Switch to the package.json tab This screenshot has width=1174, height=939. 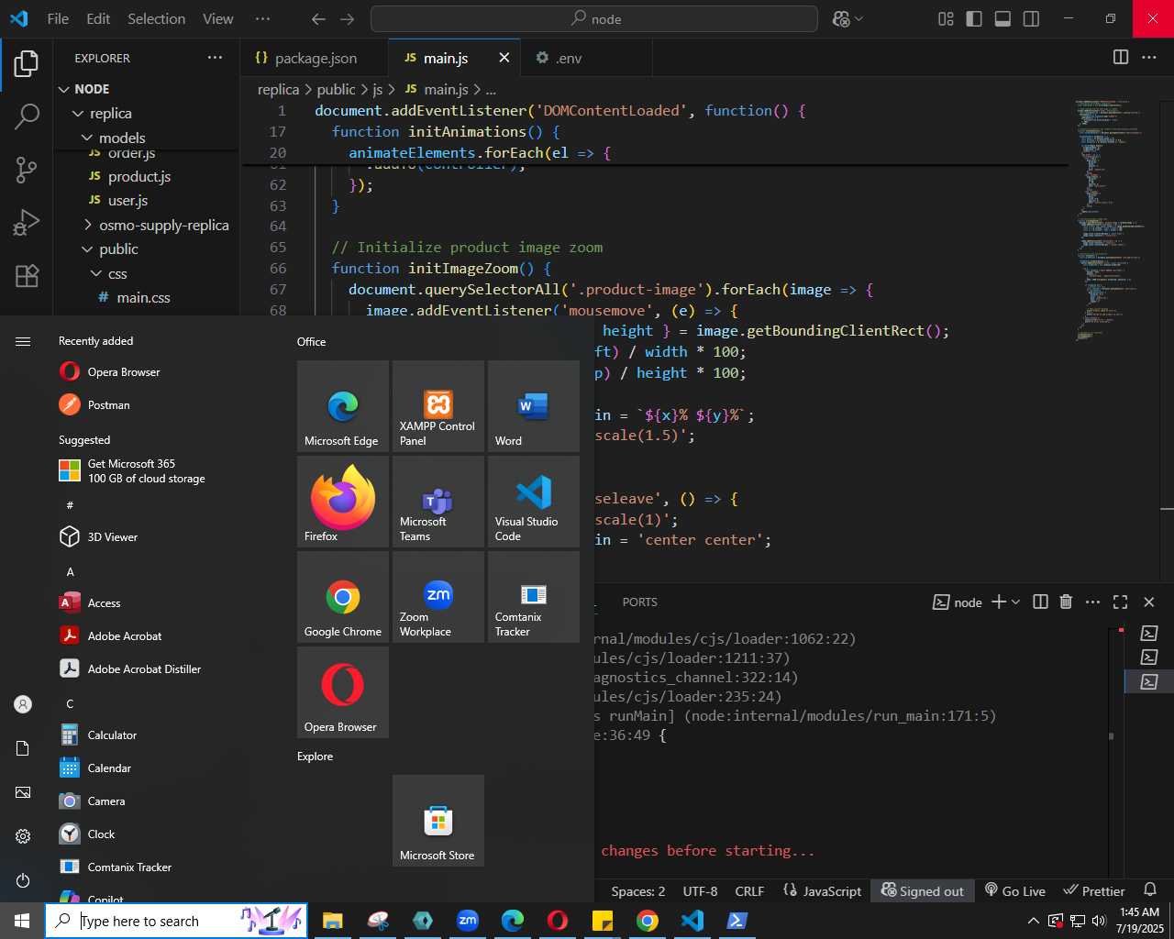[x=315, y=58]
